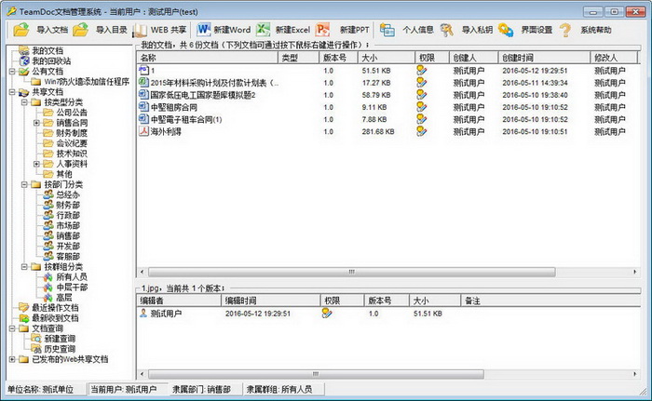Sort documents by 名称 column header

click(208, 58)
